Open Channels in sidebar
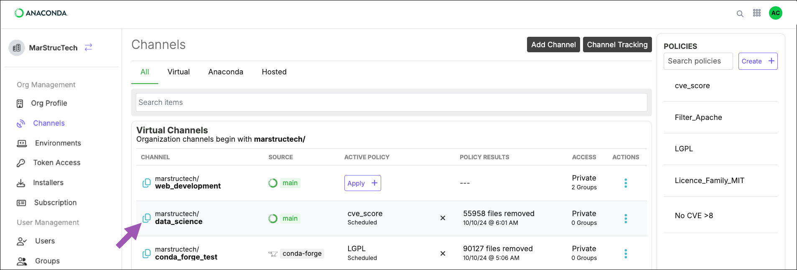The width and height of the screenshot is (797, 270). tap(49, 123)
